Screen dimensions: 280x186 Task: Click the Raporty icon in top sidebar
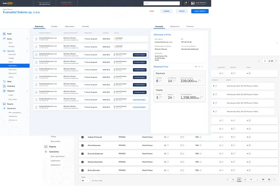[x=4, y=104]
